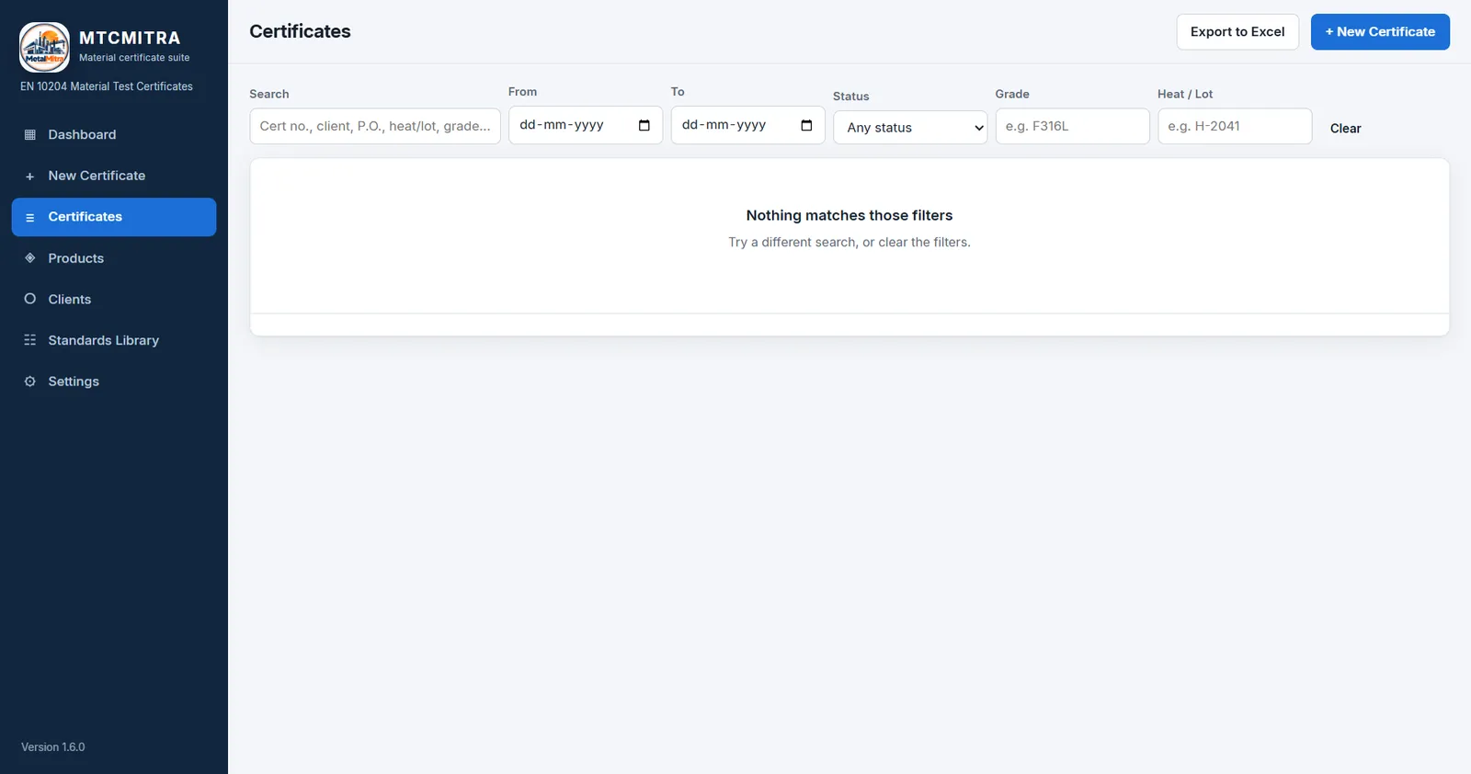1471x774 pixels.
Task: Click the Settings gear icon
Action: [x=30, y=381]
